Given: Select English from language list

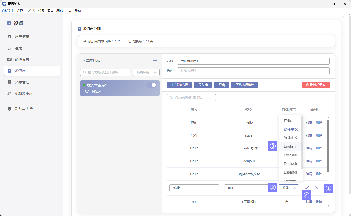Looking at the screenshot, I should point(289,146).
